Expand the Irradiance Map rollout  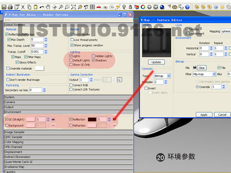pos(69,167)
